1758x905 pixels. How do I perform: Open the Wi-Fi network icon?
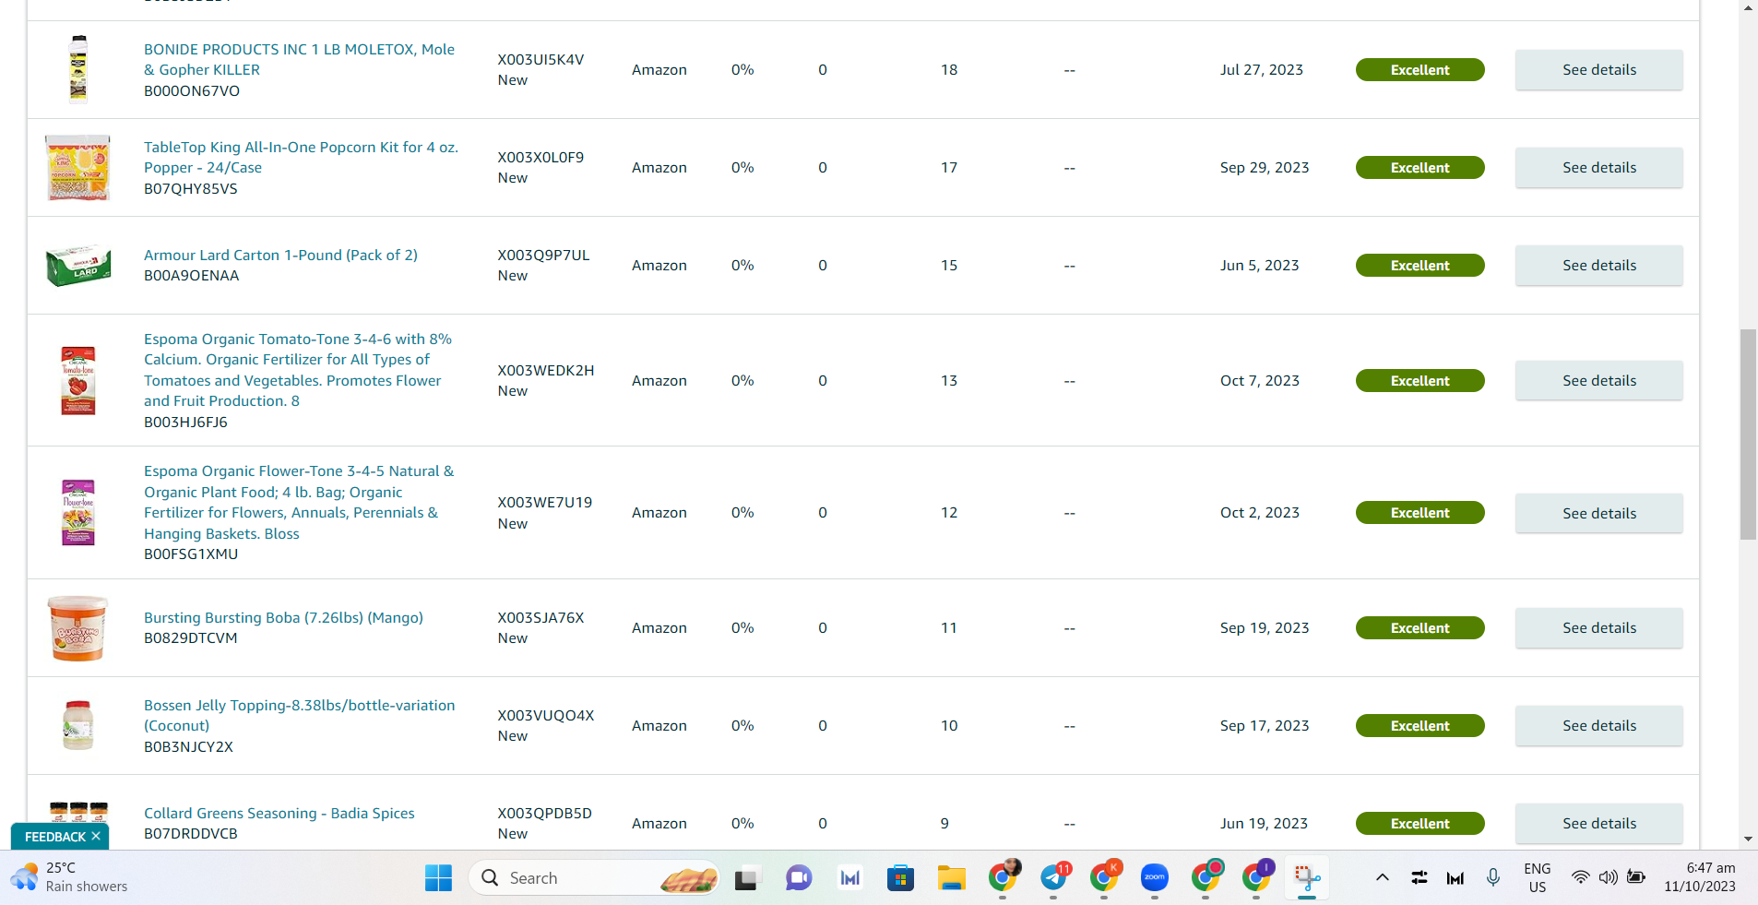click(1581, 877)
